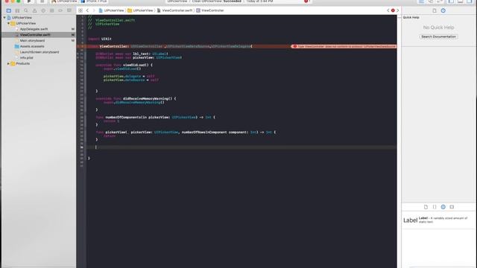Go forward in editor history

(x=94, y=10)
